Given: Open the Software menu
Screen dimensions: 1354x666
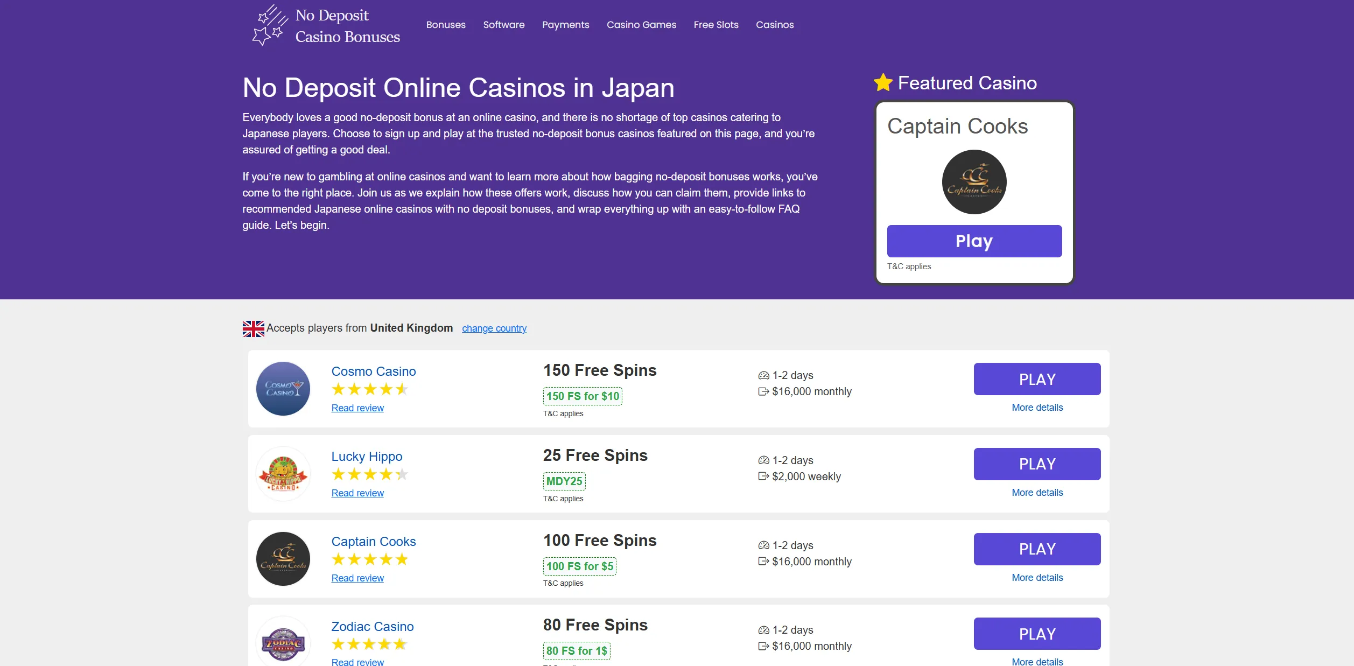Looking at the screenshot, I should [x=504, y=25].
